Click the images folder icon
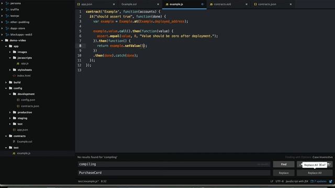This screenshot has width=335, height=188. pos(15,52)
